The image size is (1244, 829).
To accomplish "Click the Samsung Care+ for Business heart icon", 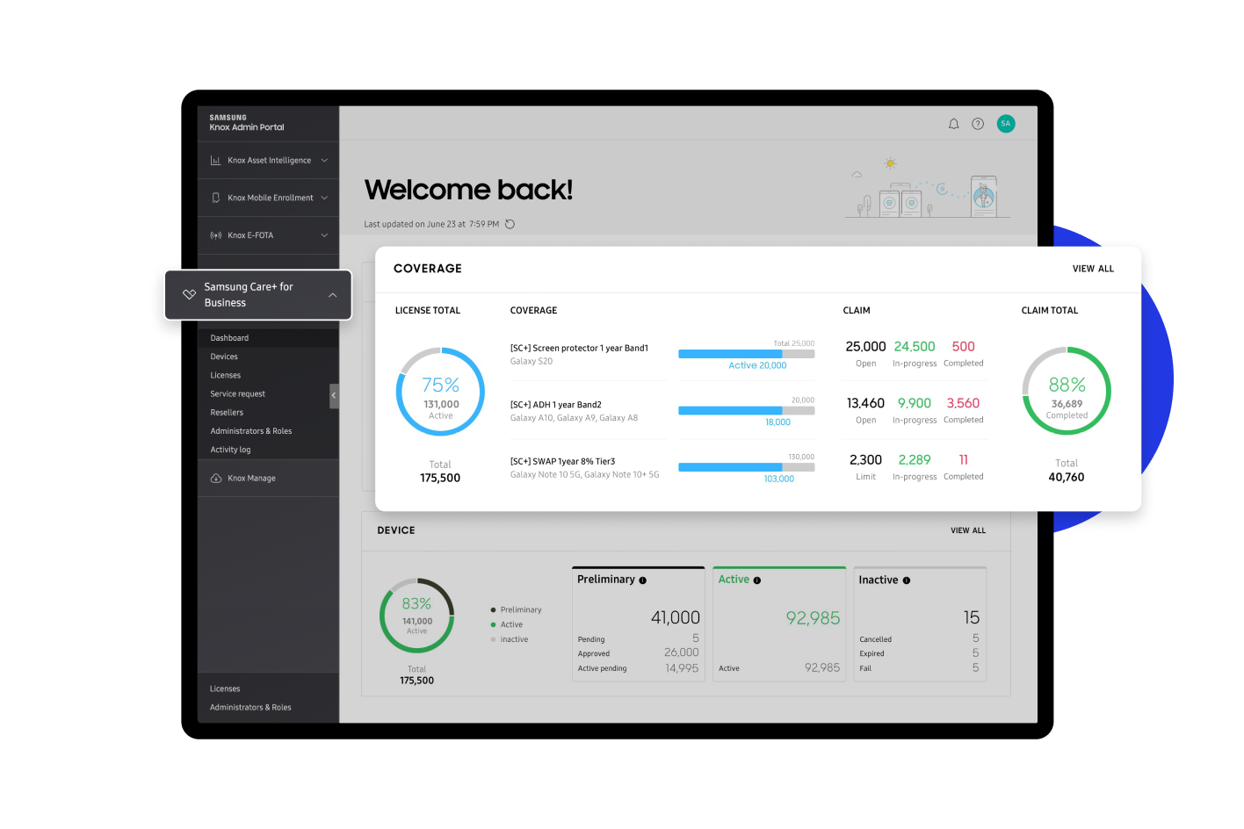I will (x=189, y=294).
